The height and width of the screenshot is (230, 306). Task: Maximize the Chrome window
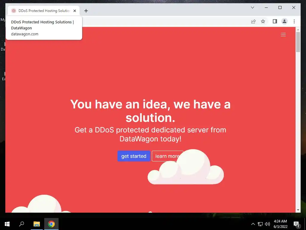click(x=280, y=7)
